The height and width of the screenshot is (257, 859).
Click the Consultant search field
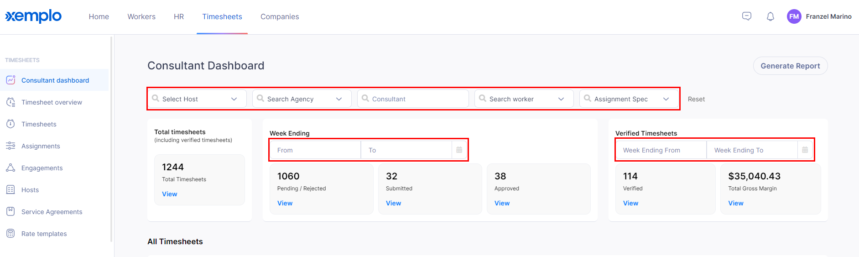coord(413,99)
